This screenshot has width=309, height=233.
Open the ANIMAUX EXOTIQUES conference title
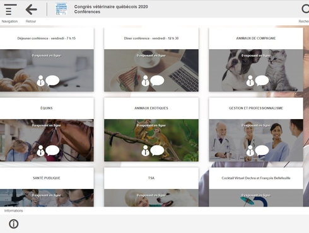[151, 108]
